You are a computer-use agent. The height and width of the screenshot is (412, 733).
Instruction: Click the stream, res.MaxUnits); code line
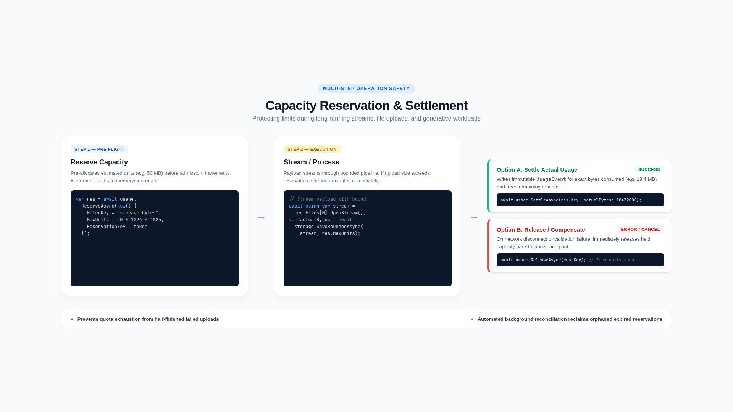pos(330,233)
